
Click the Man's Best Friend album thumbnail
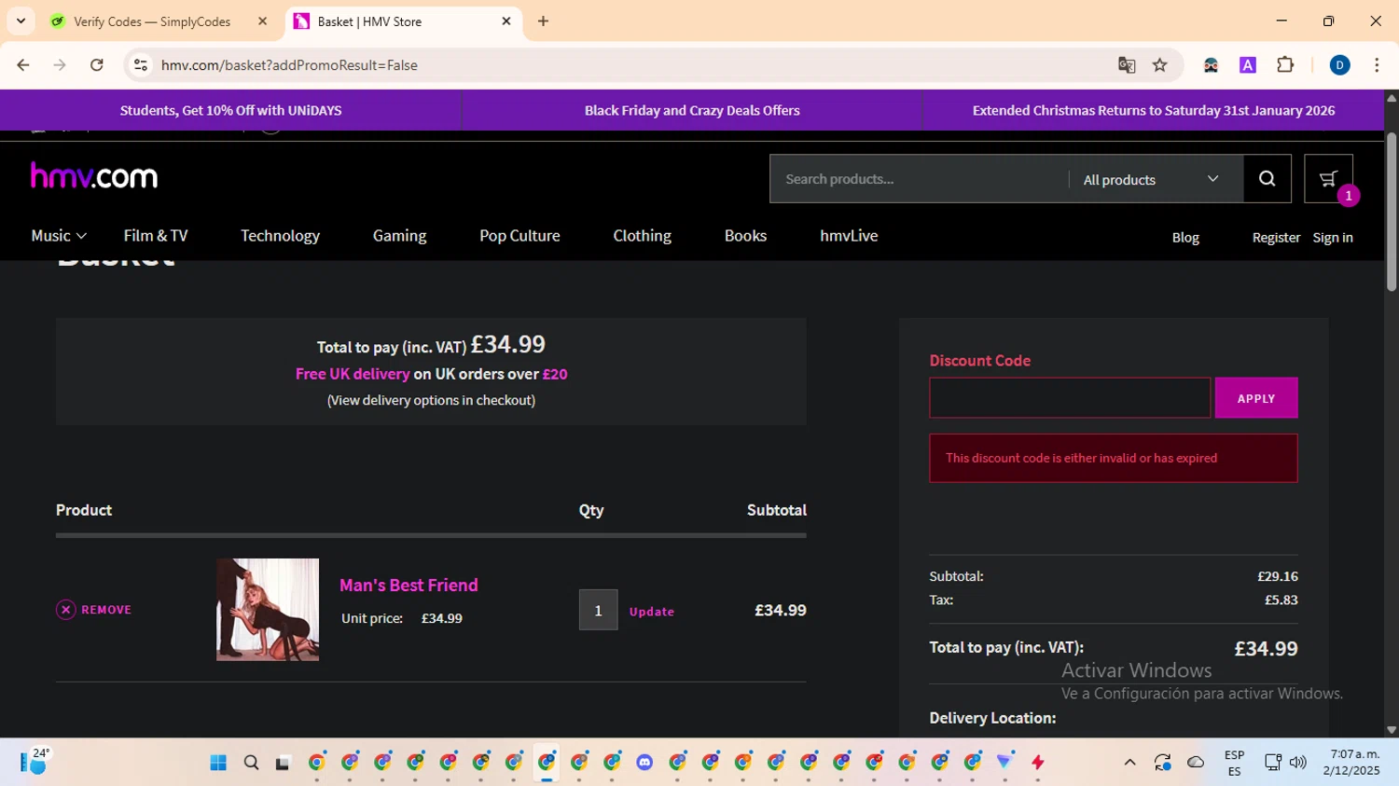tap(268, 610)
